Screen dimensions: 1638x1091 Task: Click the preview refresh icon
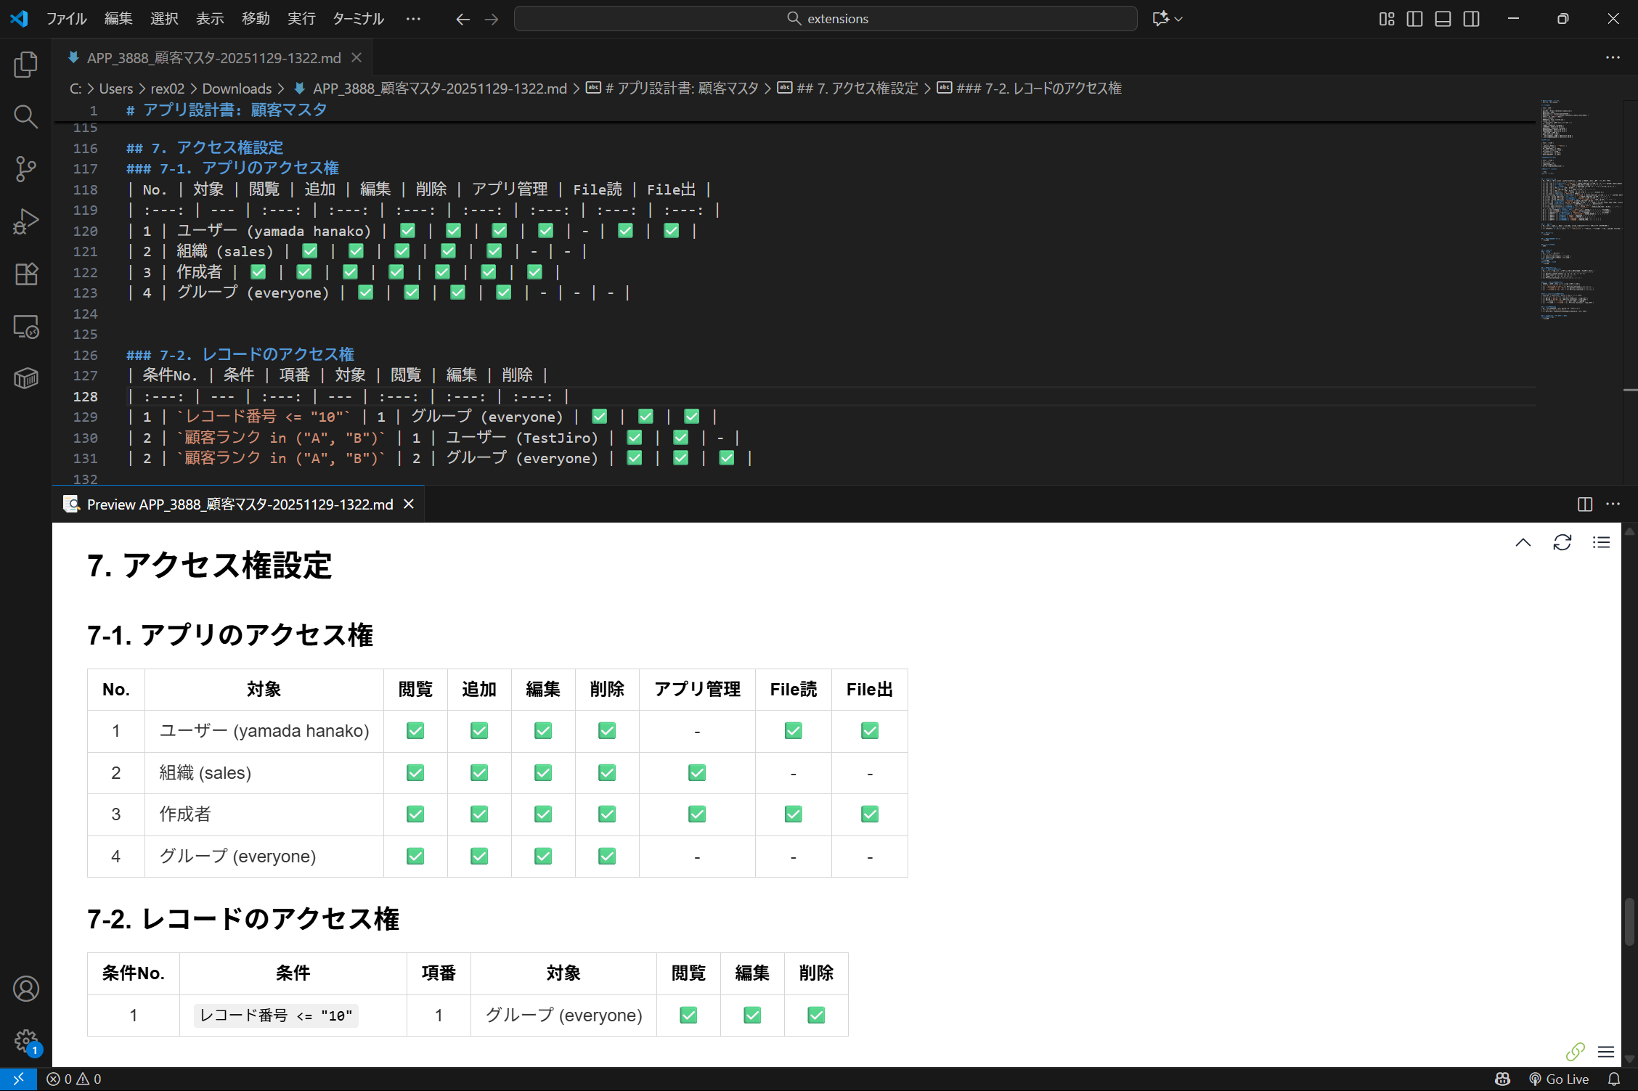point(1562,542)
